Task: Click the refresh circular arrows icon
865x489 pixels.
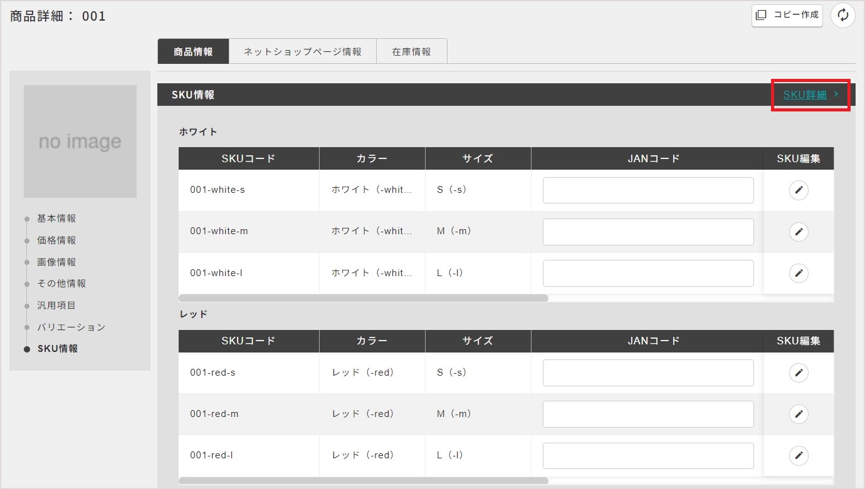Action: coord(843,15)
